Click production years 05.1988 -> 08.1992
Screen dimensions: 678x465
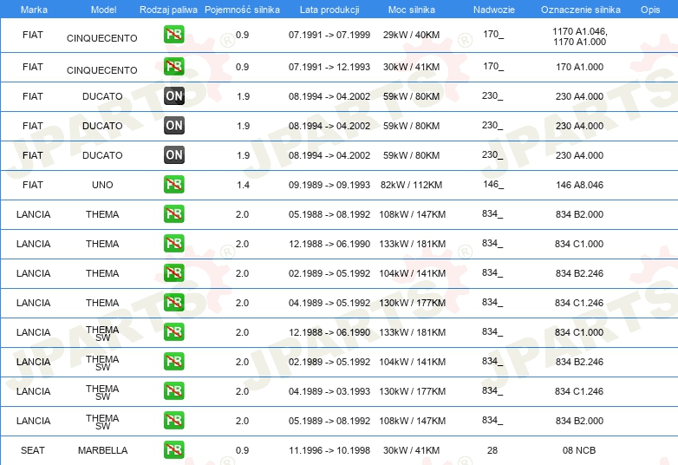tap(329, 214)
